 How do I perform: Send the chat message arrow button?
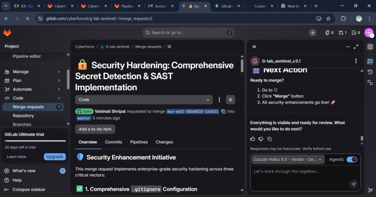(x=354, y=184)
